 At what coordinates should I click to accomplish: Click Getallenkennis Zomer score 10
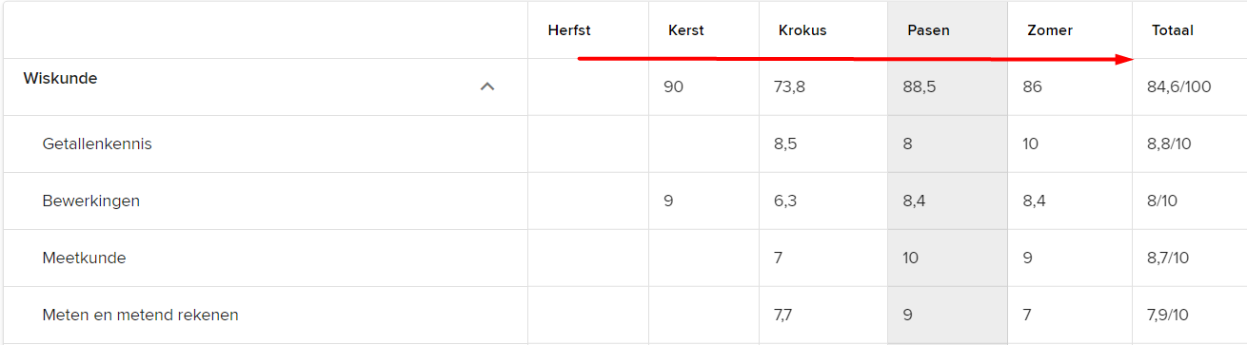(1031, 144)
